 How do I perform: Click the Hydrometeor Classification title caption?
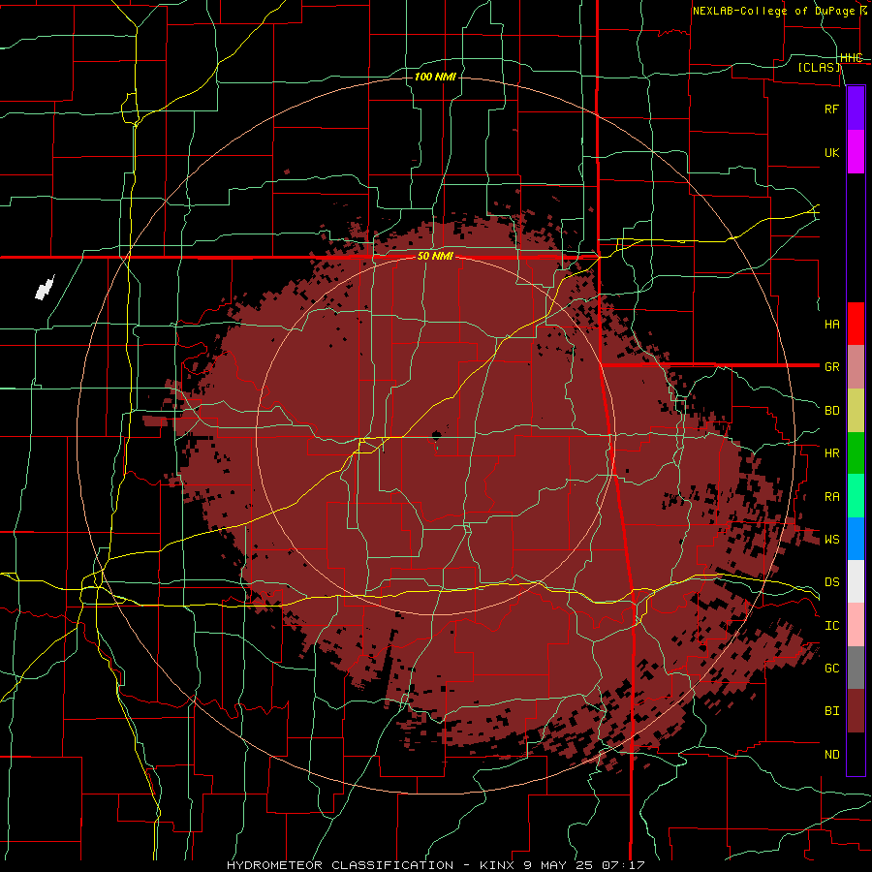pyautogui.click(x=435, y=865)
